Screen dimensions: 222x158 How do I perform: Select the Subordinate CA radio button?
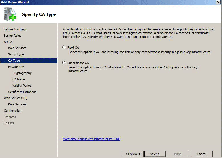(64, 63)
